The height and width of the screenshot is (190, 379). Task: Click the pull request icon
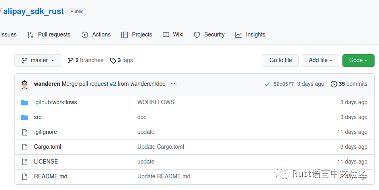click(x=30, y=35)
